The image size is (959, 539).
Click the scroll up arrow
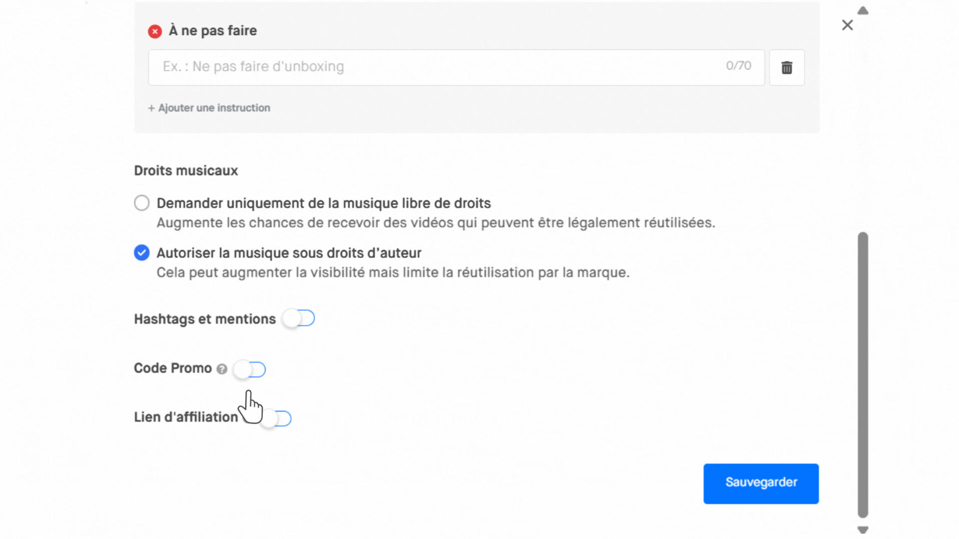pyautogui.click(x=863, y=10)
